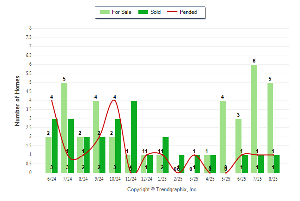The width and height of the screenshot is (300, 201).
Task: Click the 11/24 Sold bar
Action: [134, 137]
